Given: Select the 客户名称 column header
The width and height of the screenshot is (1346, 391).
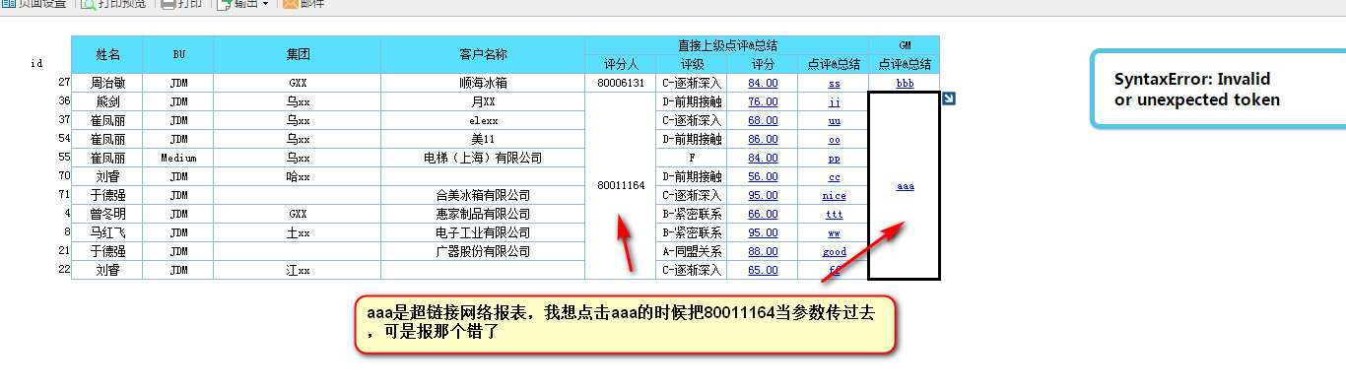Looking at the screenshot, I should 483,54.
